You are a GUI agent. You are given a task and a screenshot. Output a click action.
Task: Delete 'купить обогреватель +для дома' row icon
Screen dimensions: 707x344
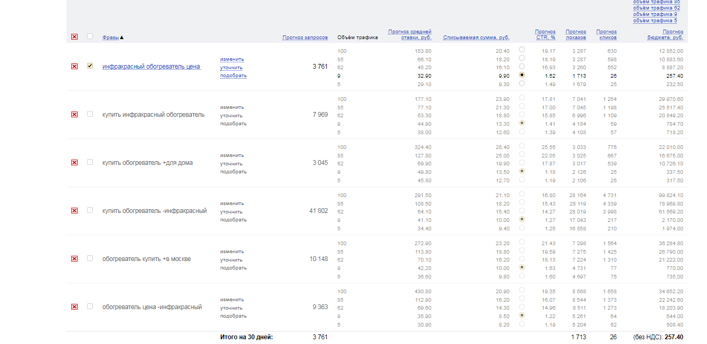pos(74,163)
